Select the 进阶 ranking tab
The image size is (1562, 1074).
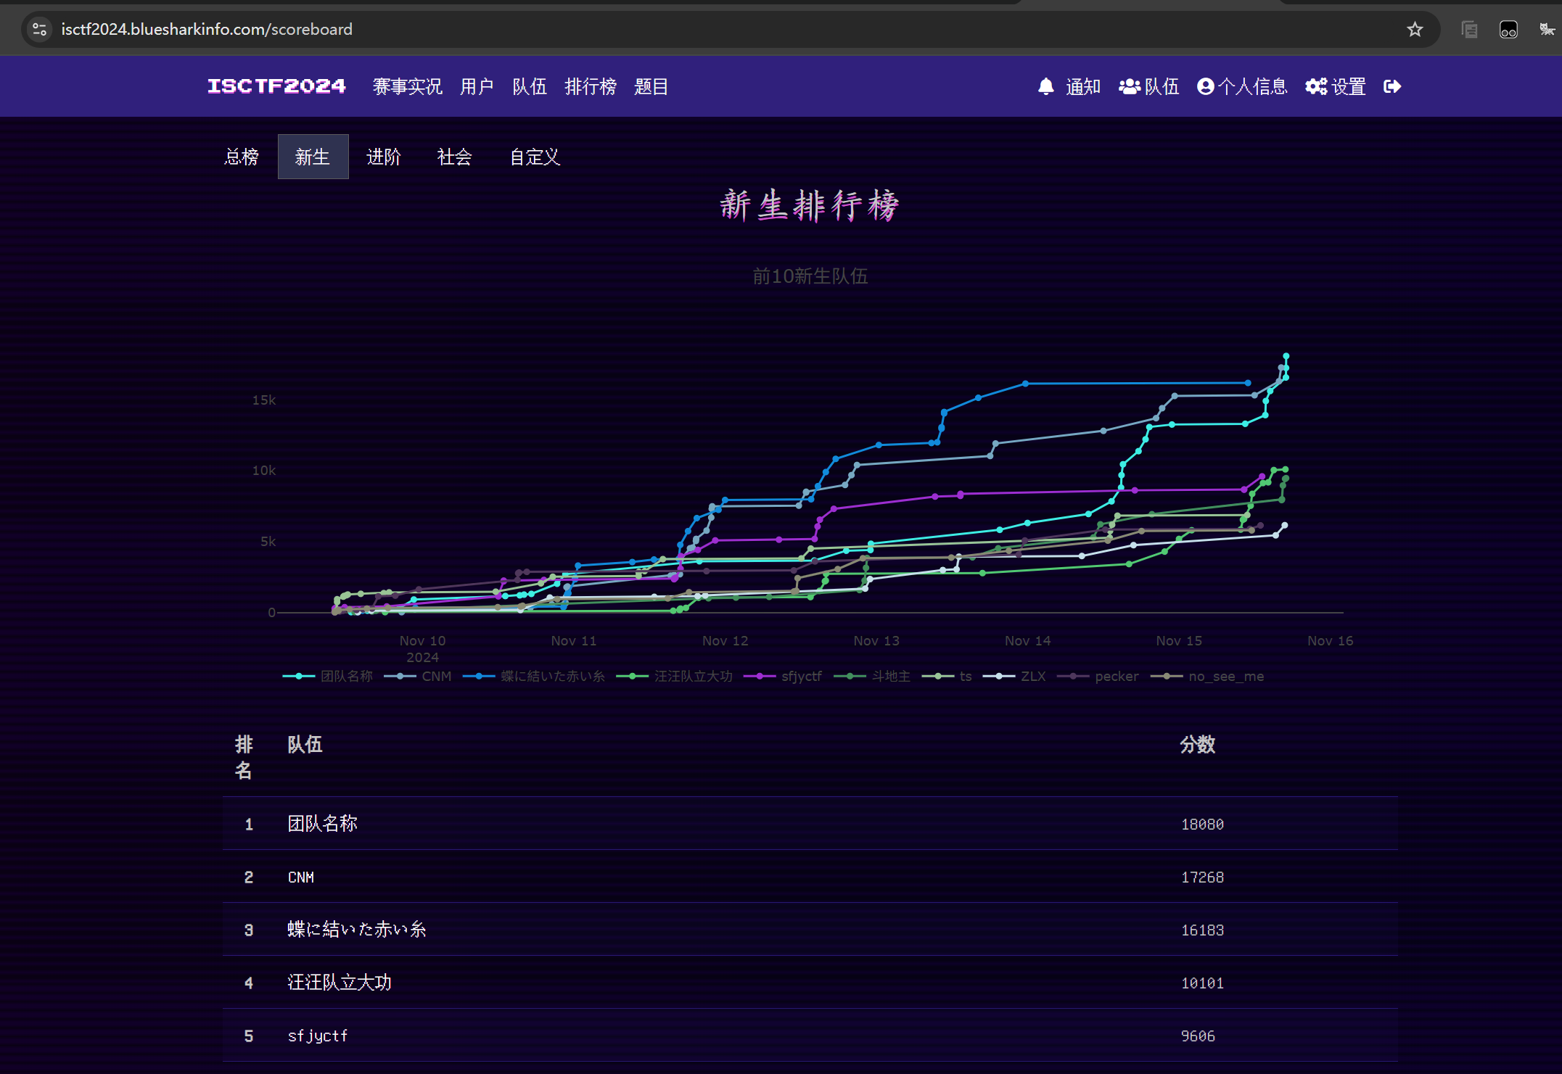click(x=383, y=157)
